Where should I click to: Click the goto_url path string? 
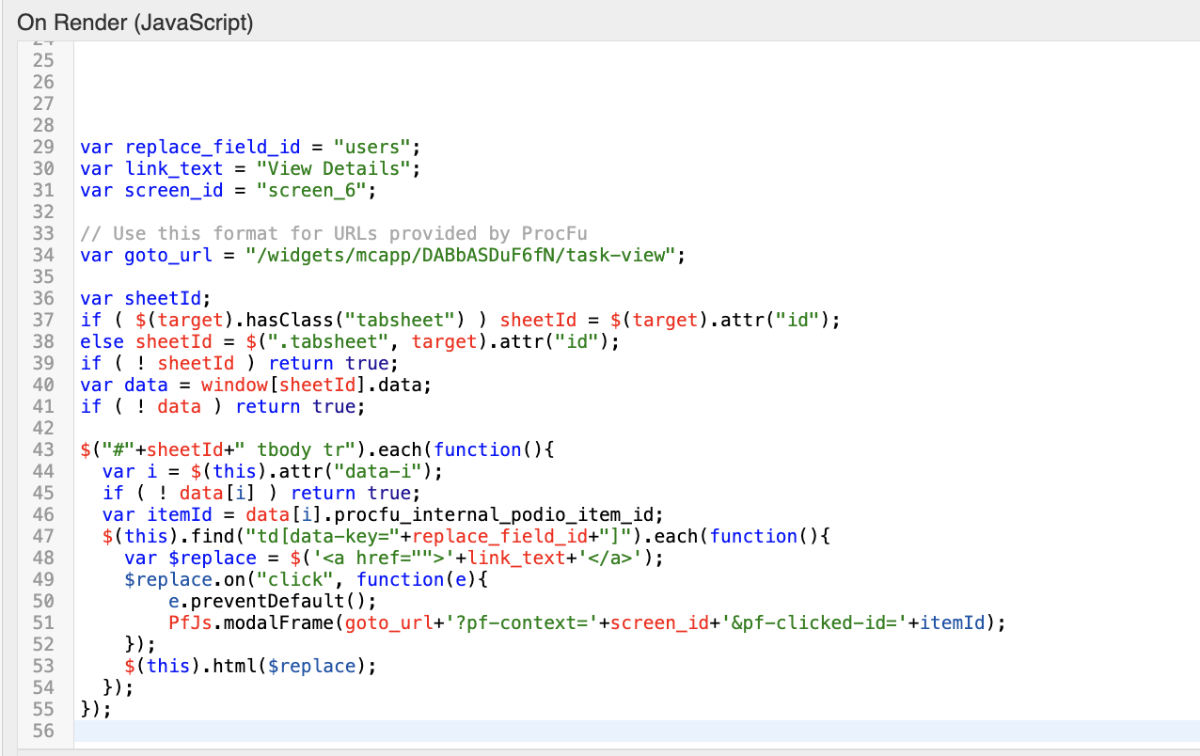pyautogui.click(x=461, y=255)
